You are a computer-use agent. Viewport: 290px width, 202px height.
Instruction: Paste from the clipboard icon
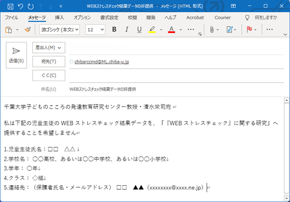9,30
